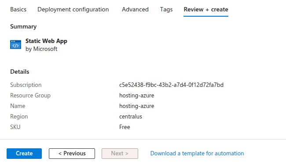The image size is (286, 165).
Task: Switch to the Basics tab
Action: pos(18,10)
